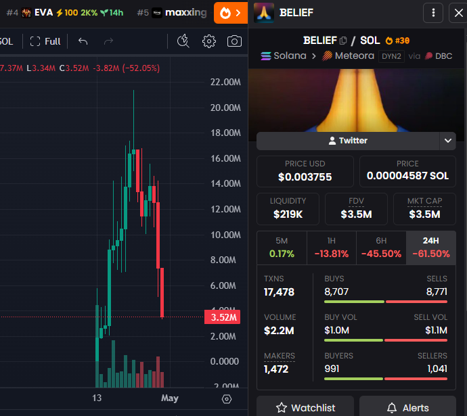The image size is (467, 416).
Task: Click the buys versus sells ratio bar
Action: pyautogui.click(x=386, y=302)
